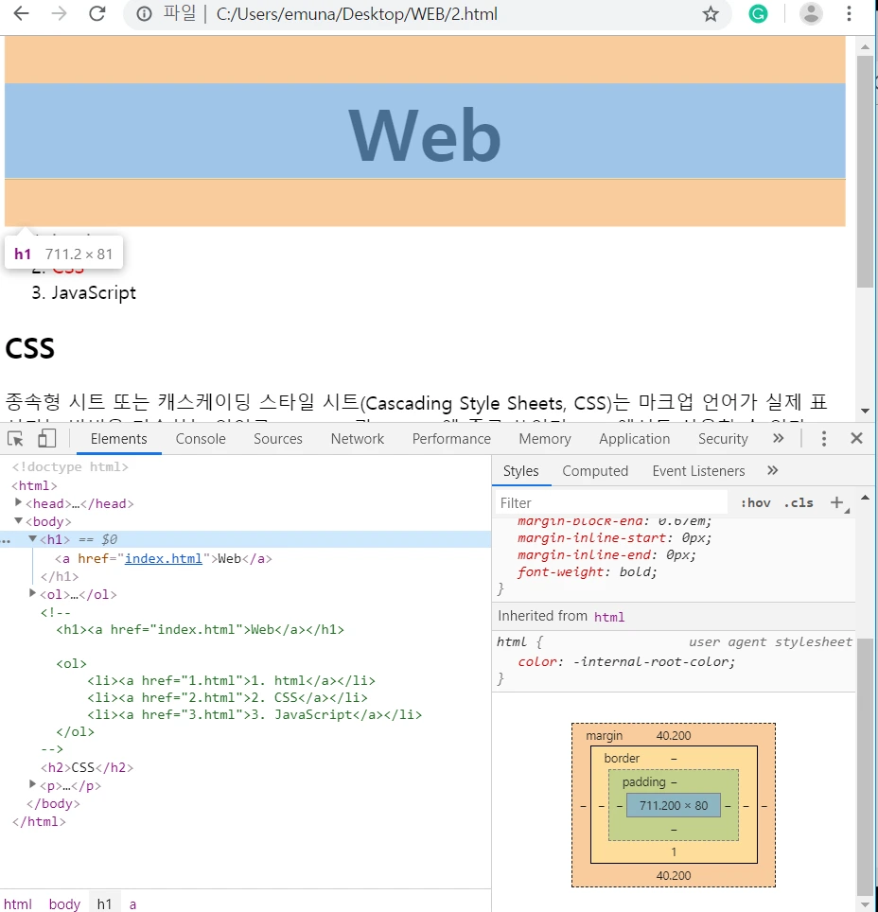Go forward in browser history
The image size is (878, 912).
[x=59, y=14]
